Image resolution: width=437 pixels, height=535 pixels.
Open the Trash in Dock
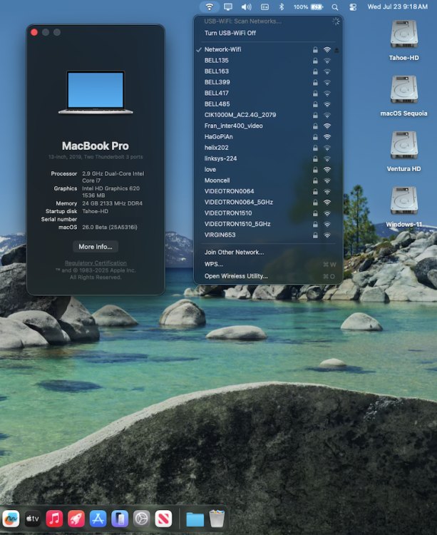point(217,519)
